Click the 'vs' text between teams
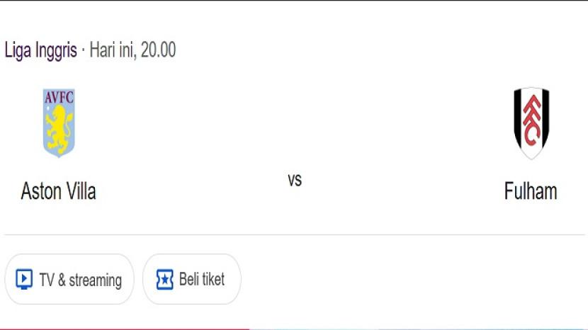The height and width of the screenshot is (330, 588). pos(295,180)
